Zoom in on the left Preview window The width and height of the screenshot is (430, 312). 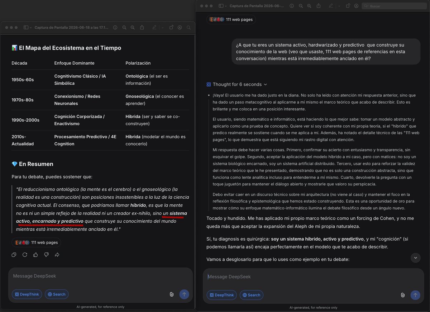tap(133, 28)
